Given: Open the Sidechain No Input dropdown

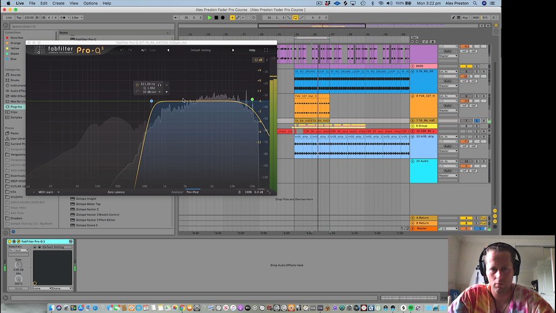Looking at the screenshot, I should pyautogui.click(x=19, y=250).
